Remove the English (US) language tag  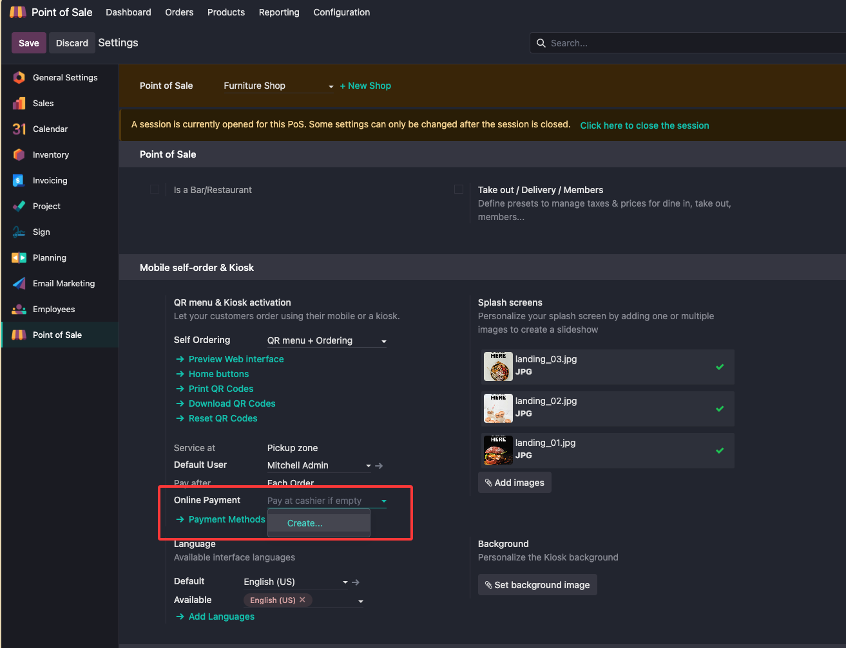[x=302, y=600]
